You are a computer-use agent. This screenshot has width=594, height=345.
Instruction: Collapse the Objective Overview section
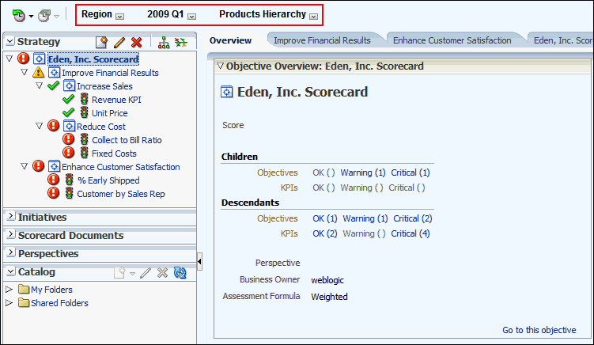(220, 66)
